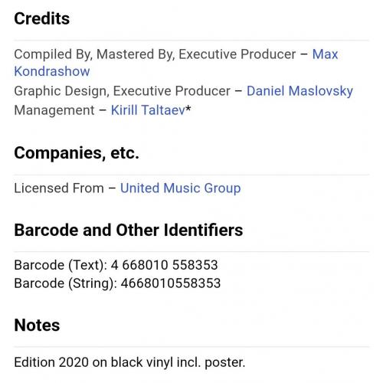Screen dimensions: 383x383
Task: Click the barcode string value 4668010558353
Action: pyautogui.click(x=171, y=283)
